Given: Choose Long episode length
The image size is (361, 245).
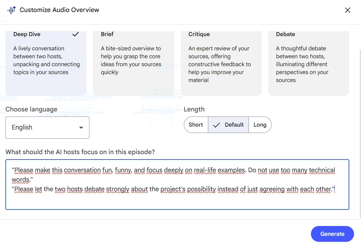Looking at the screenshot, I should (260, 125).
